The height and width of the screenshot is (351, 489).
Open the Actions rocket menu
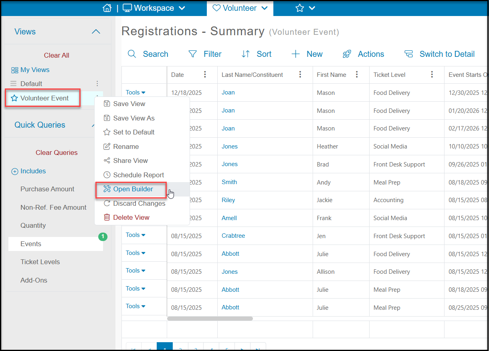click(x=347, y=54)
